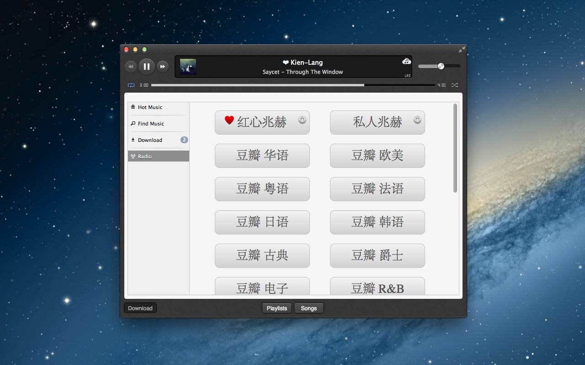Viewport: 585px width, 365px height.
Task: Click the elapsed time 3:00
Action: tap(144, 85)
